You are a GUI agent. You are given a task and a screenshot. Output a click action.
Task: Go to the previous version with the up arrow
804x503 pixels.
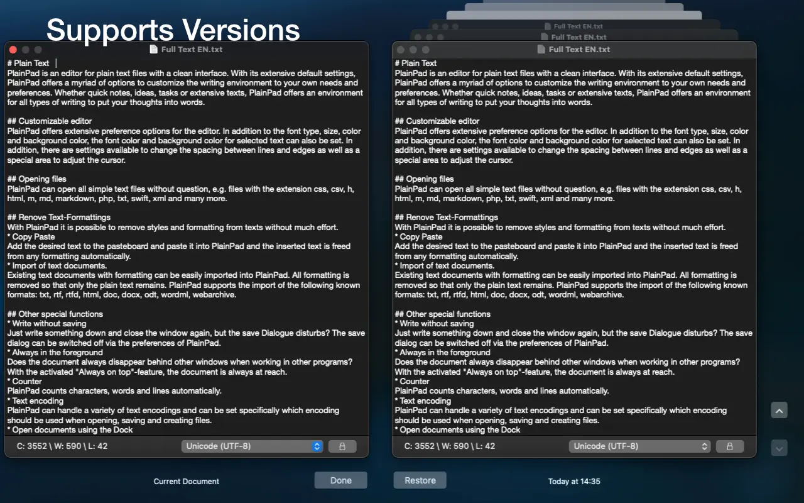point(779,411)
